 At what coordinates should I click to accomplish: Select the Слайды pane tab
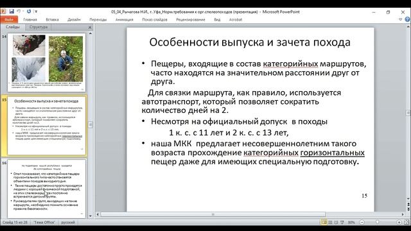13,27
